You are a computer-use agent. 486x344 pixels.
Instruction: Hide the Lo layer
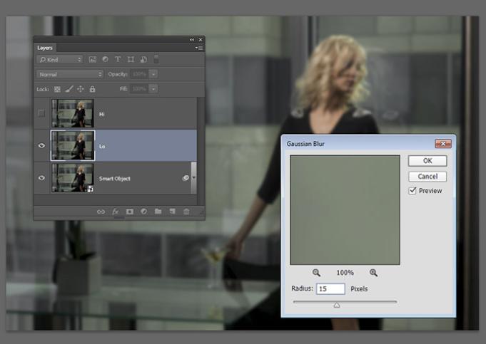point(41,145)
